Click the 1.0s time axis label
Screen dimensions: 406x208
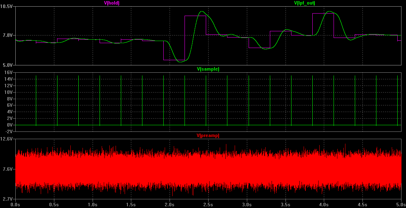pos(93,205)
